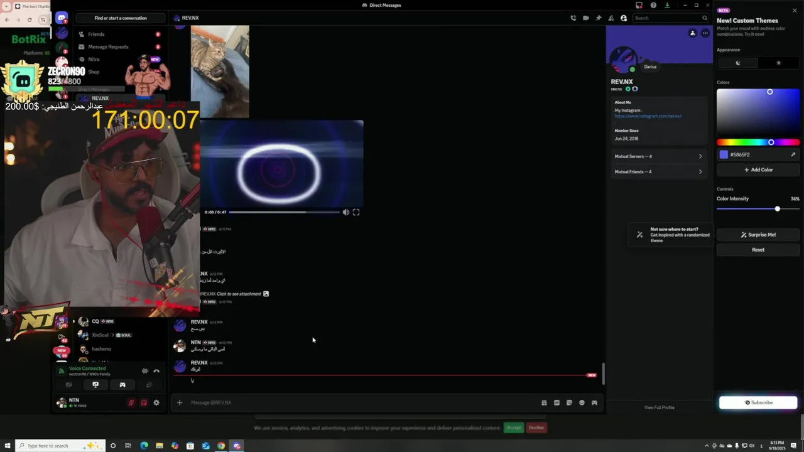The width and height of the screenshot is (804, 452).
Task: Open the emoji picker icon
Action: 582,402
